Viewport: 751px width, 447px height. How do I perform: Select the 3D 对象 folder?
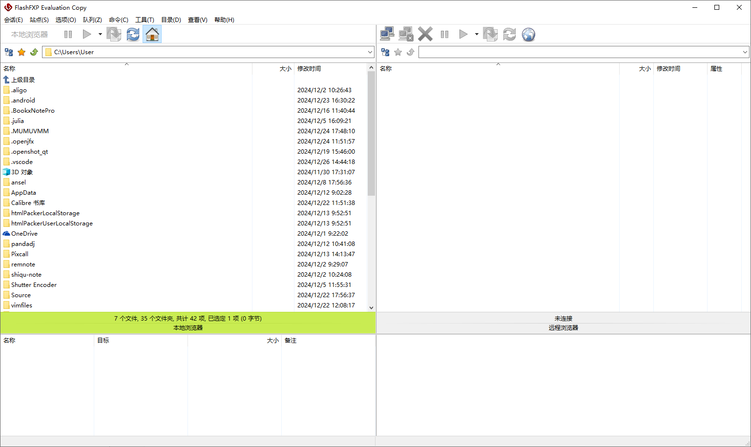[22, 172]
